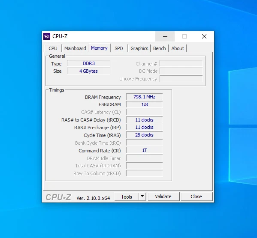Click the 1:8 FSB:DRAM value

[x=145, y=104]
